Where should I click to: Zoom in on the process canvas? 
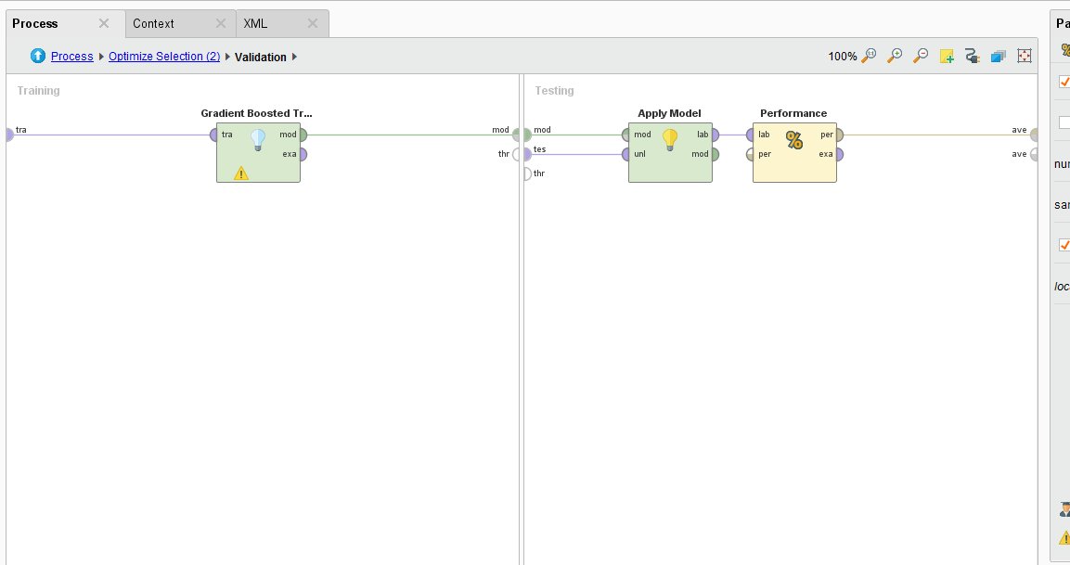coord(895,56)
